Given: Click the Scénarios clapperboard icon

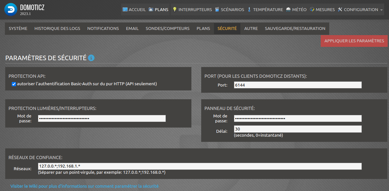Looking at the screenshot, I should click(217, 9).
